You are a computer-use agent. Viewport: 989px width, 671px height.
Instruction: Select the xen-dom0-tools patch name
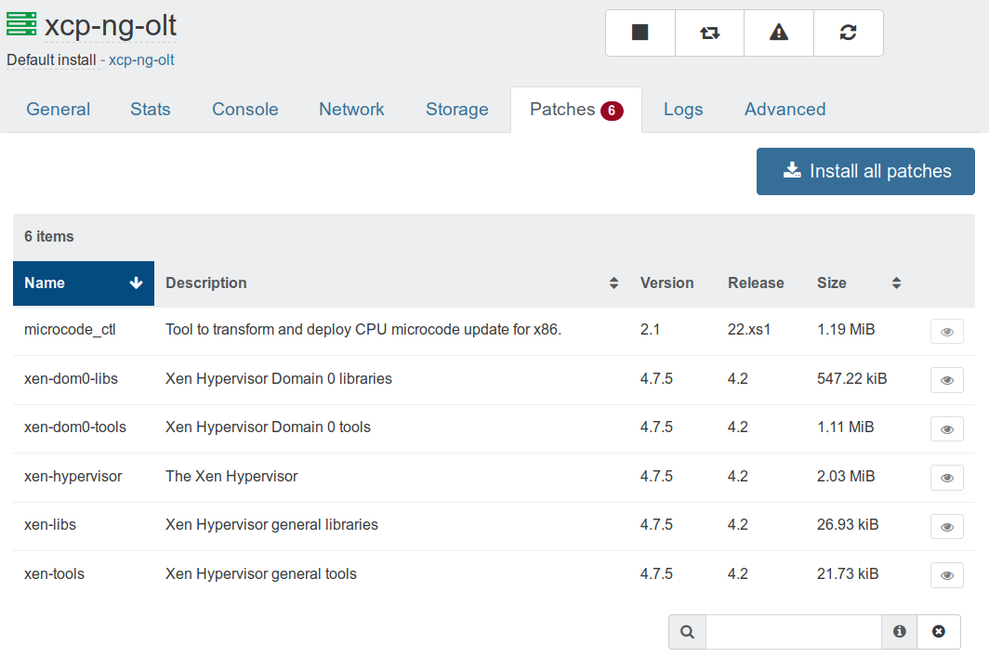(x=75, y=427)
